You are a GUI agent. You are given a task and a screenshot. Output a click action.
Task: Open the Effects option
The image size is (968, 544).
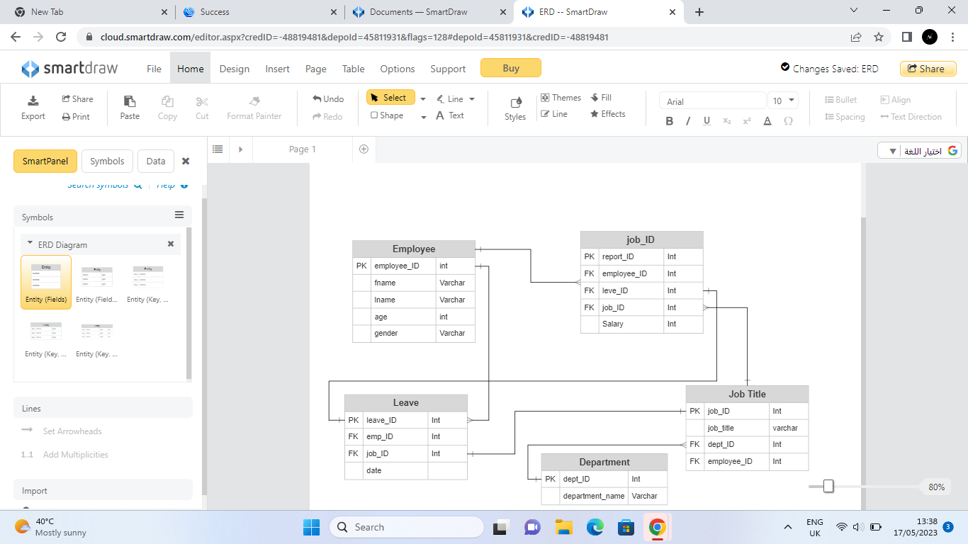point(608,114)
